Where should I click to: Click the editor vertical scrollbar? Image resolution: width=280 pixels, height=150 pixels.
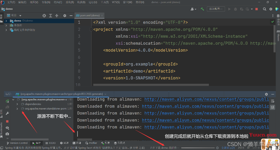274,39
